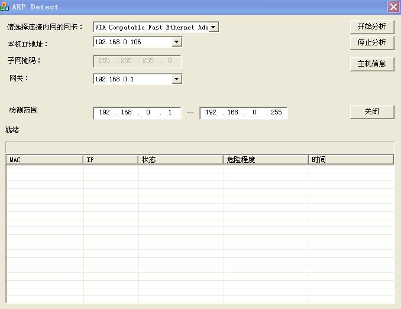This screenshot has width=401, height=309.
Task: Click the 时间 column header
Action: (351, 160)
